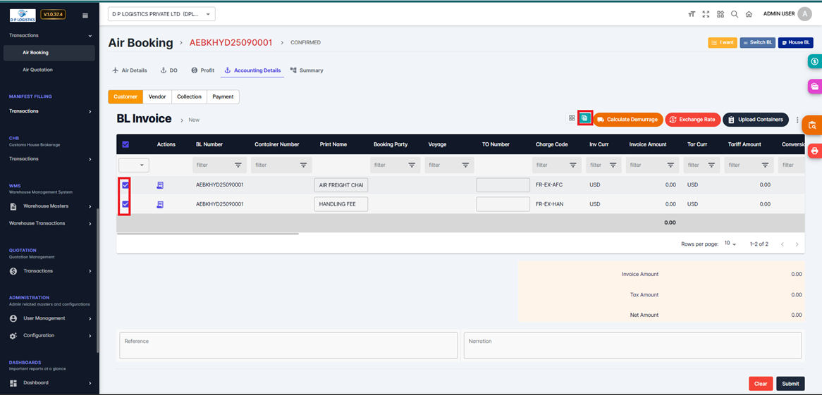Click the grid view icon above the table
This screenshot has height=395, width=822.
572,118
